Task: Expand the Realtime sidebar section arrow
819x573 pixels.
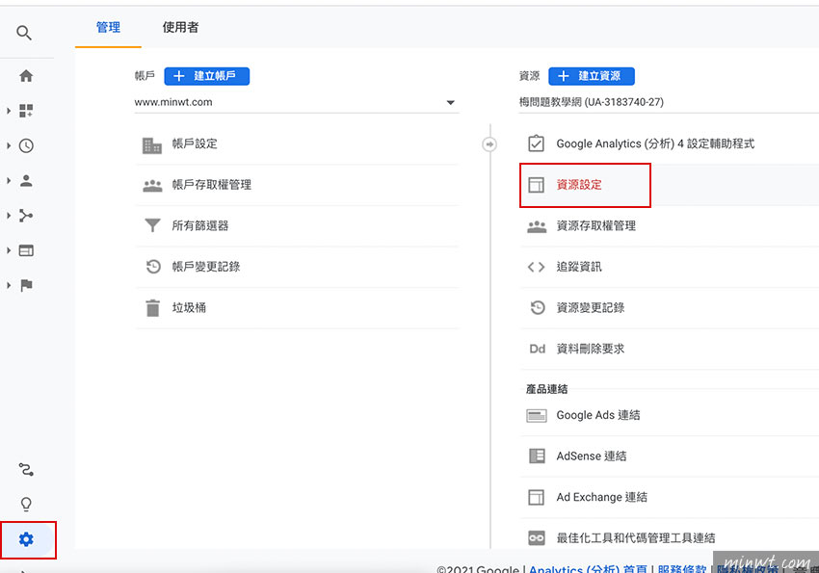Action: tap(9, 145)
